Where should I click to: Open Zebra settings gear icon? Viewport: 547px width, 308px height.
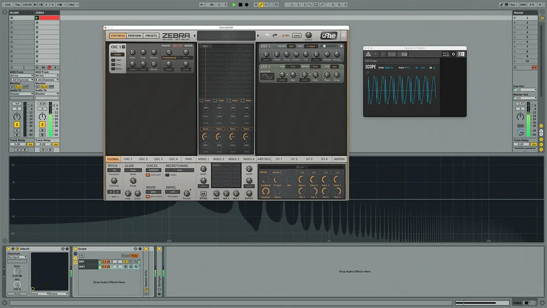[x=343, y=36]
